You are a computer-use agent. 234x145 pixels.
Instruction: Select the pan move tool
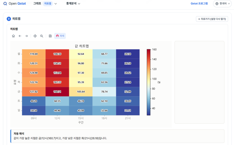tap(35, 36)
